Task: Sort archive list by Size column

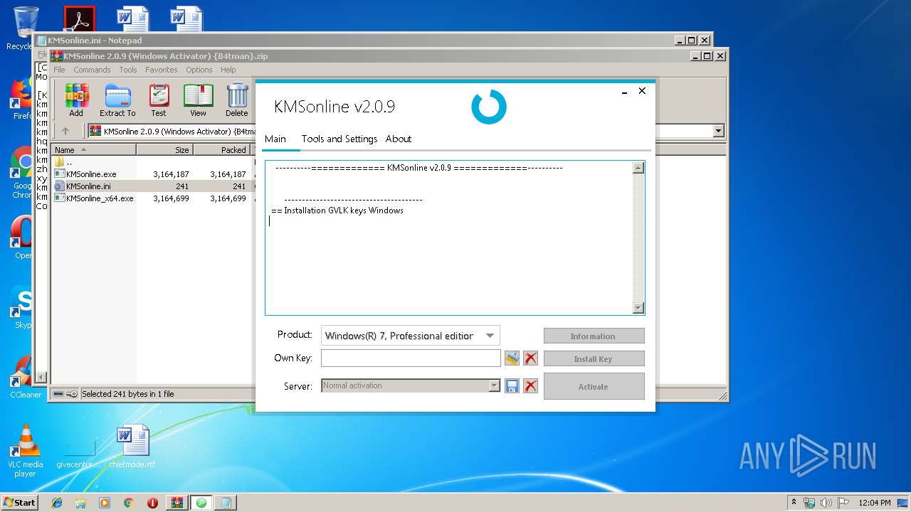Action: pyautogui.click(x=164, y=150)
